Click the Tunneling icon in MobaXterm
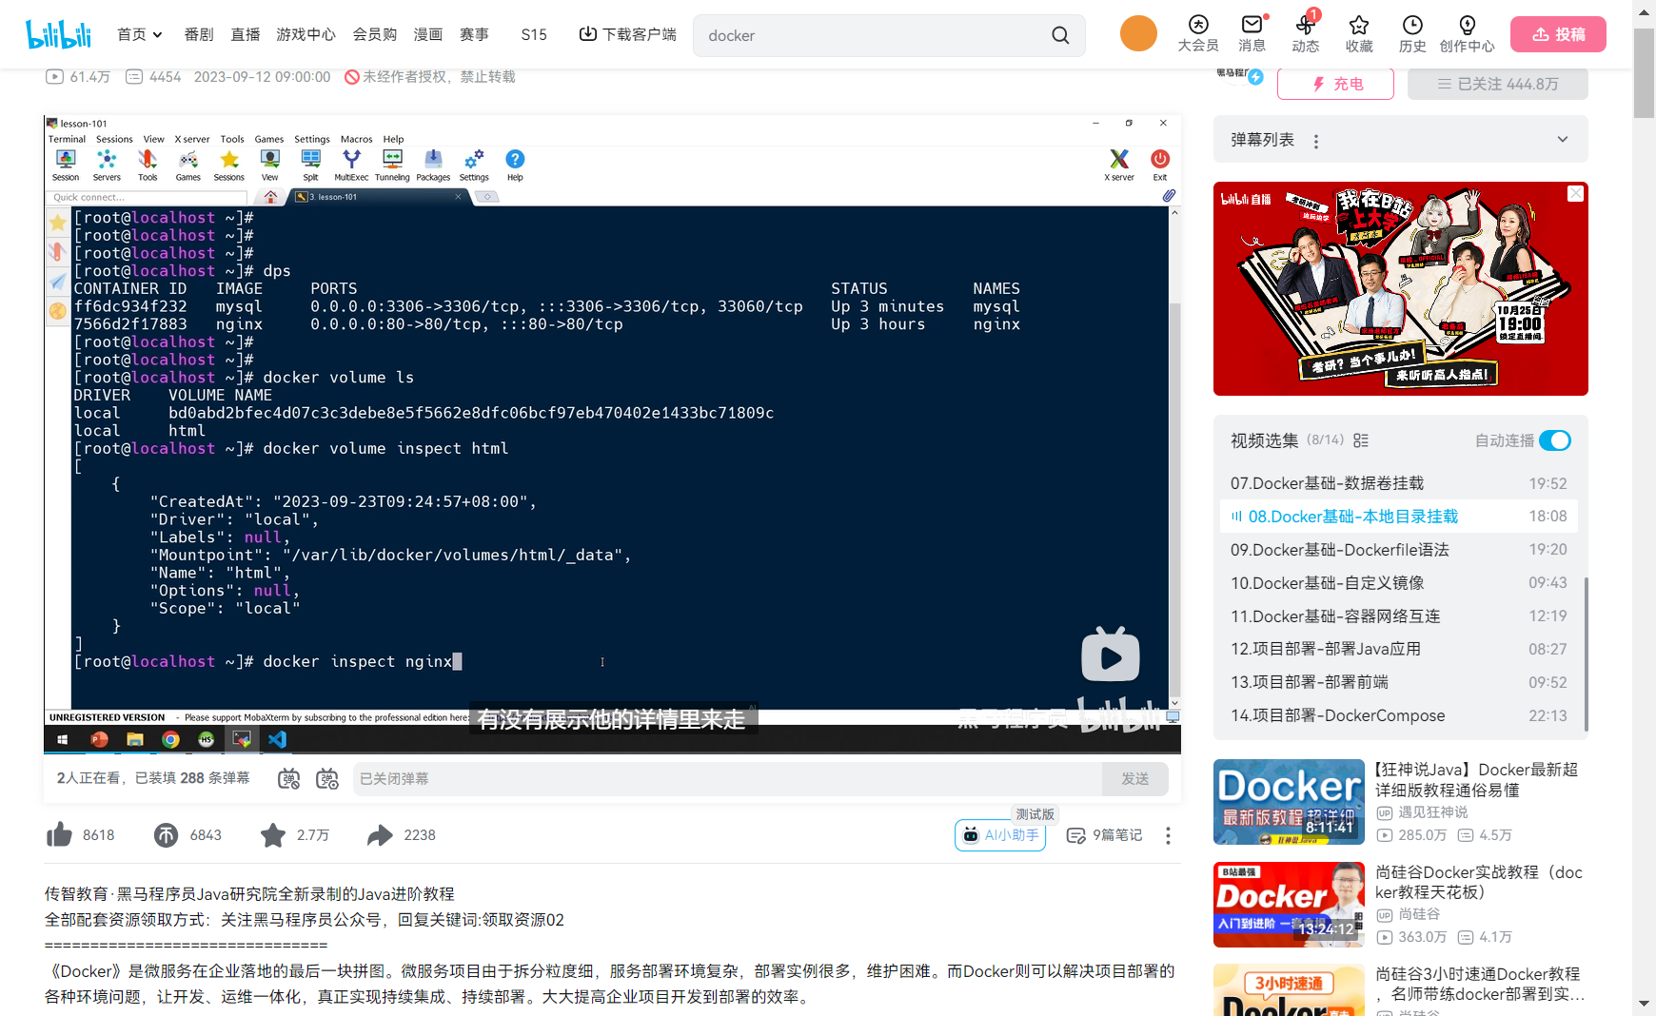The width and height of the screenshot is (1656, 1016). coord(391,164)
